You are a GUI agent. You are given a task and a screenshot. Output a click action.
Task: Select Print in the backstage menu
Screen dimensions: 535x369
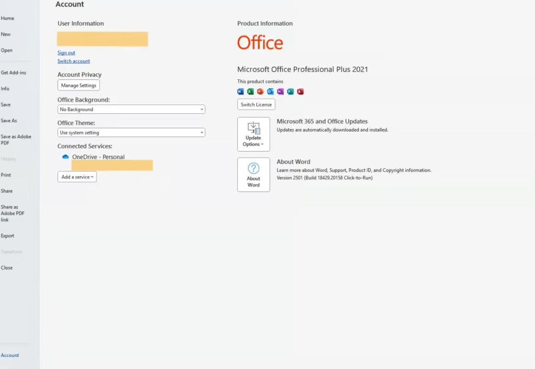pos(6,175)
